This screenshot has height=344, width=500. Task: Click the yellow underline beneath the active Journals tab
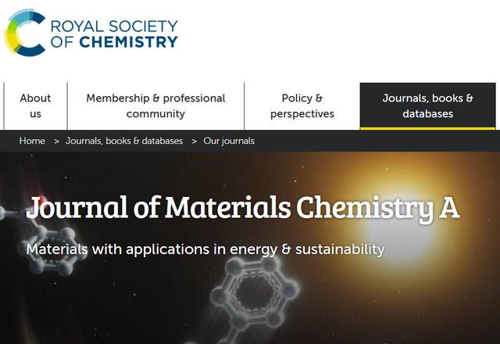(x=427, y=127)
